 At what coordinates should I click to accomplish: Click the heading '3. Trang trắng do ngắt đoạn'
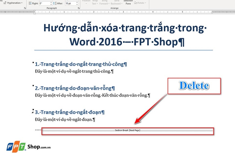(x=70, y=112)
